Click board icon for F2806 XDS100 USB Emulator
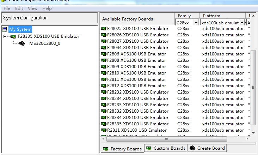 pyautogui.click(x=104, y=54)
